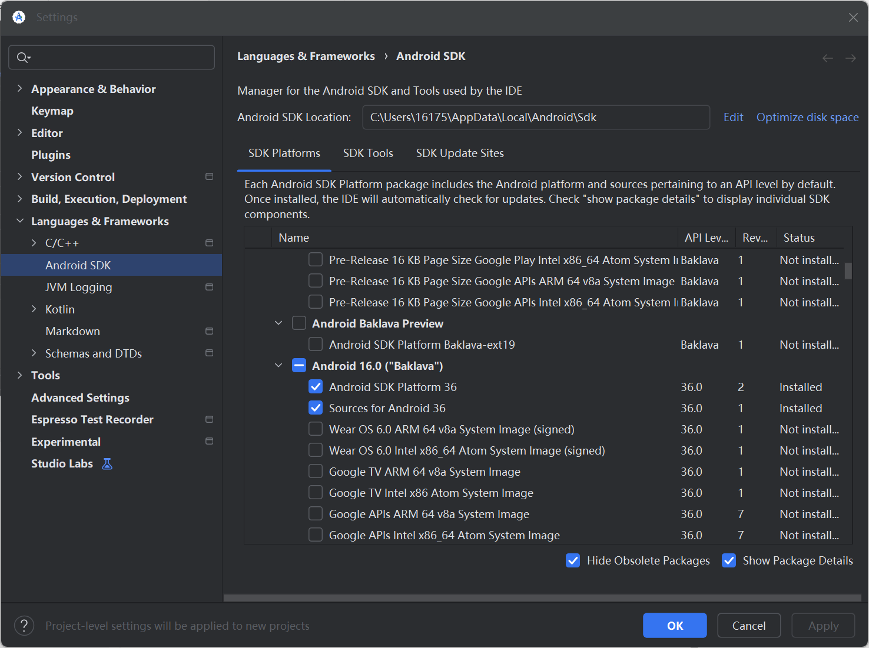Screen dimensions: 869x648
Task: Click Languages & Frameworks breadcrumb
Action: click(x=306, y=56)
